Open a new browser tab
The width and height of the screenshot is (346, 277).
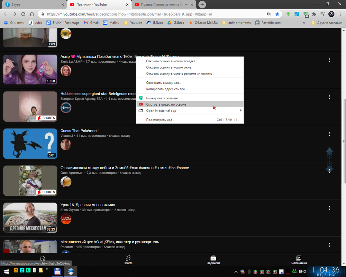point(202,5)
